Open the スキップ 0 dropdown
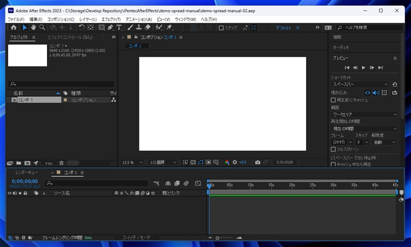Screen dimensions: 411x247 pos(362,142)
